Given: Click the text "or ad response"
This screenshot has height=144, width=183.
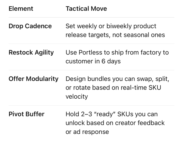Looking at the screenshot, I should 86,132.
